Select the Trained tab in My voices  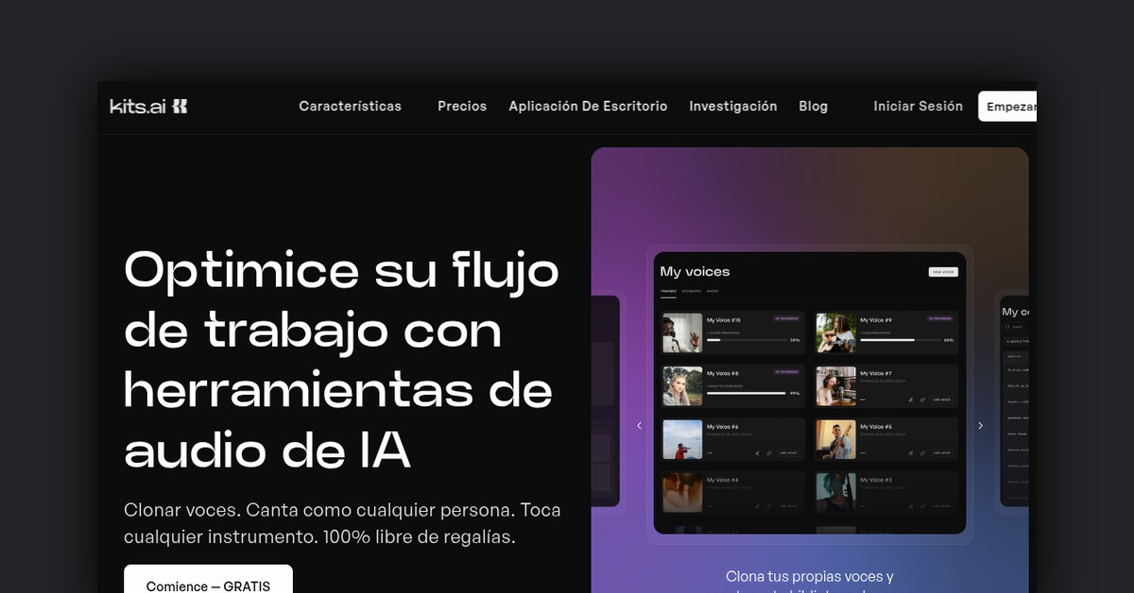click(668, 292)
